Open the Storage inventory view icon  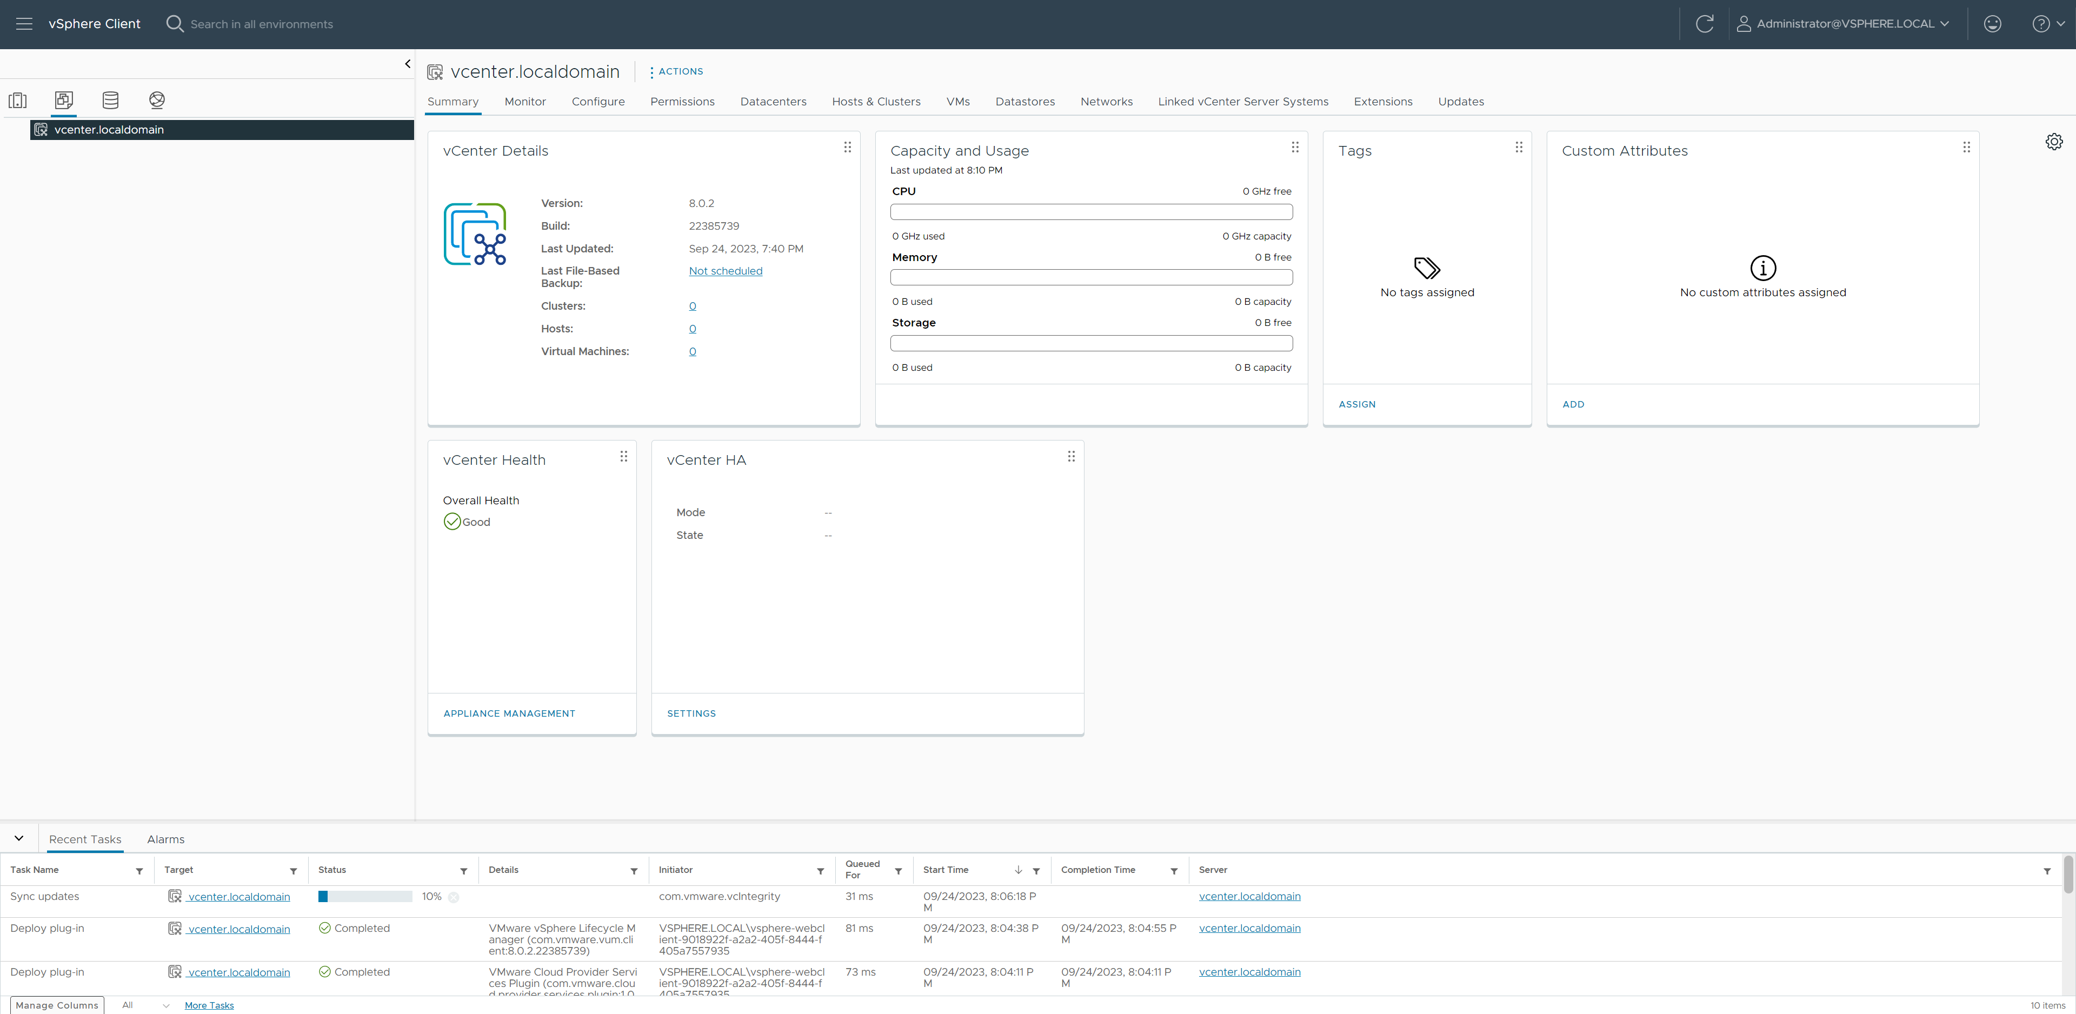point(110,100)
